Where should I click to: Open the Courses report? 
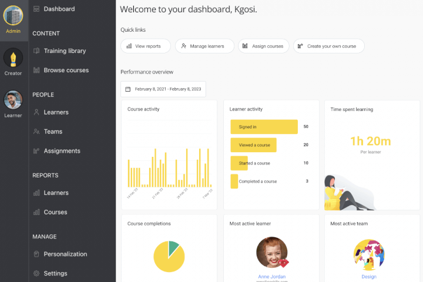[55, 212]
